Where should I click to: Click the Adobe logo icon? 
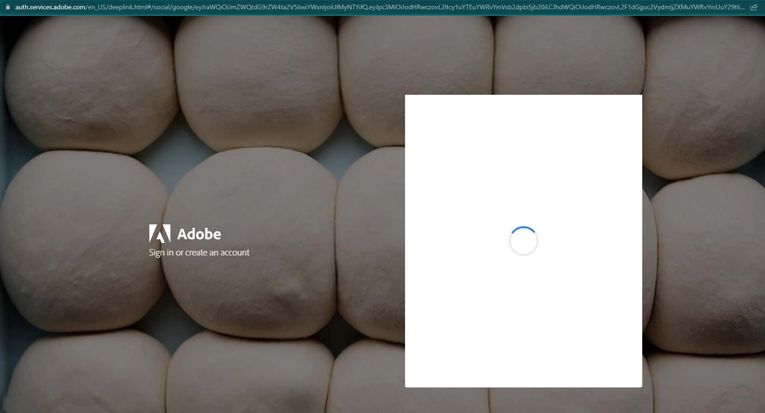pyautogui.click(x=160, y=234)
